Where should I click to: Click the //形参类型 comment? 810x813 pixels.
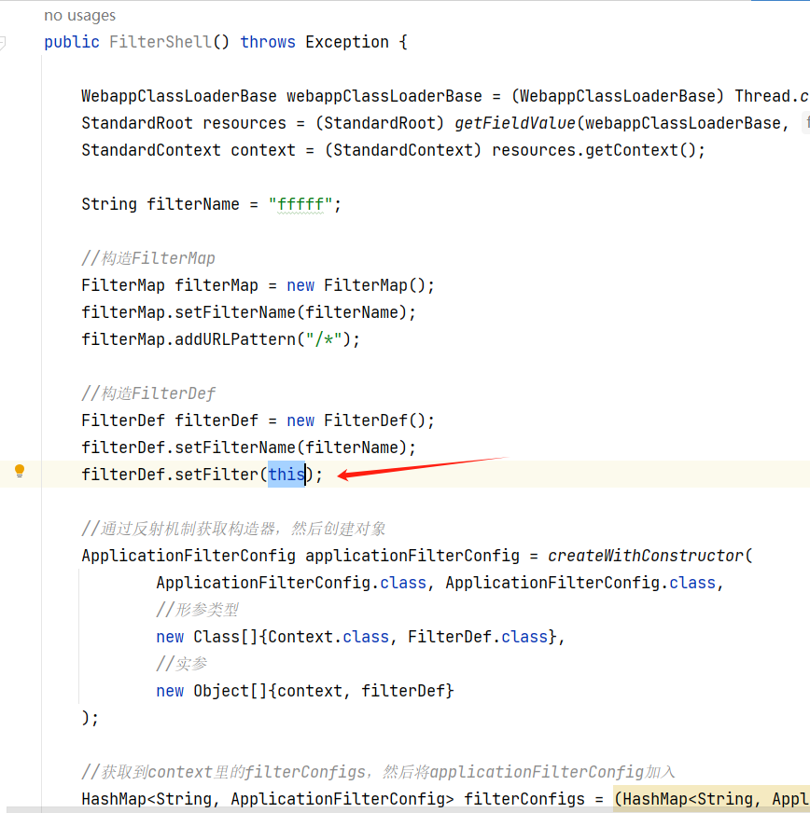pyautogui.click(x=197, y=610)
